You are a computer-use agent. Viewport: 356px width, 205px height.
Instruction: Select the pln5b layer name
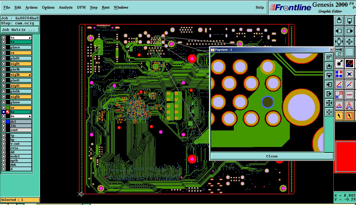point(21,91)
